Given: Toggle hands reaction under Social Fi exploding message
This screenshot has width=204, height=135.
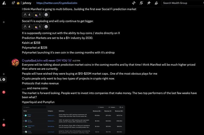Looking at the screenshot, I should tap(27, 27).
